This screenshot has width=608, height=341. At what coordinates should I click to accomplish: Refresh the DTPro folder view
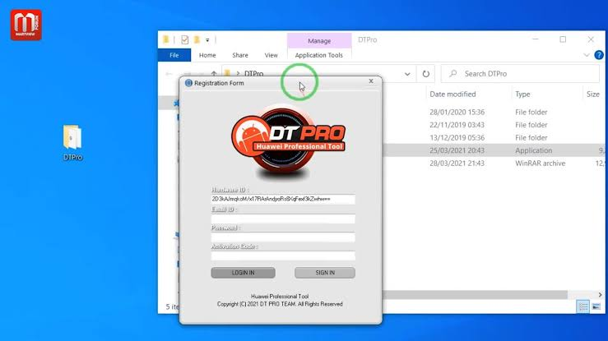click(425, 74)
